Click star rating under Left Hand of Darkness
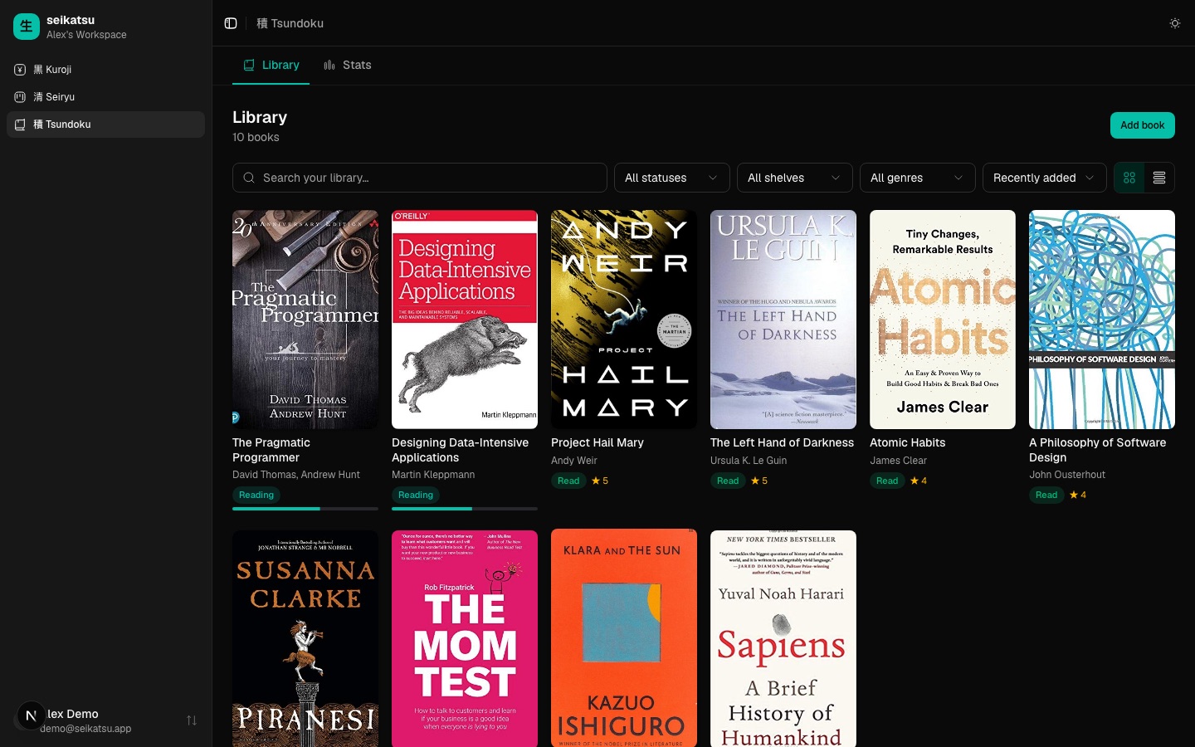Screen dimensions: 1195x747 [x=759, y=481]
